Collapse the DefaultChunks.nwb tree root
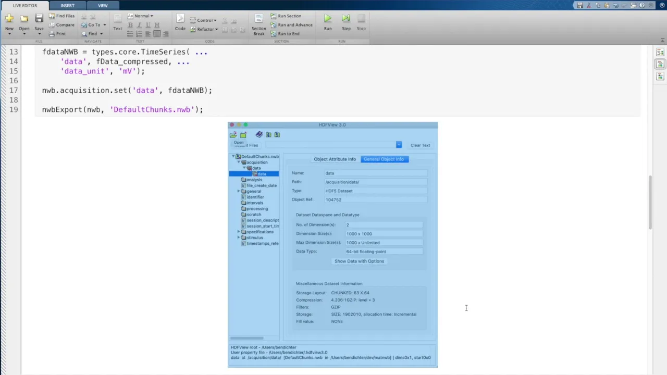Image resolution: width=667 pixels, height=375 pixels. point(233,156)
